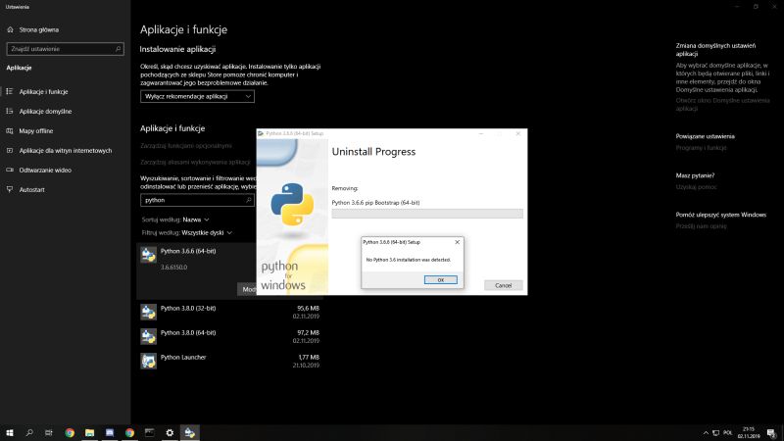Select Python 3.8.0 (32-bit) app entry
This screenshot has width=784, height=441.
point(230,312)
